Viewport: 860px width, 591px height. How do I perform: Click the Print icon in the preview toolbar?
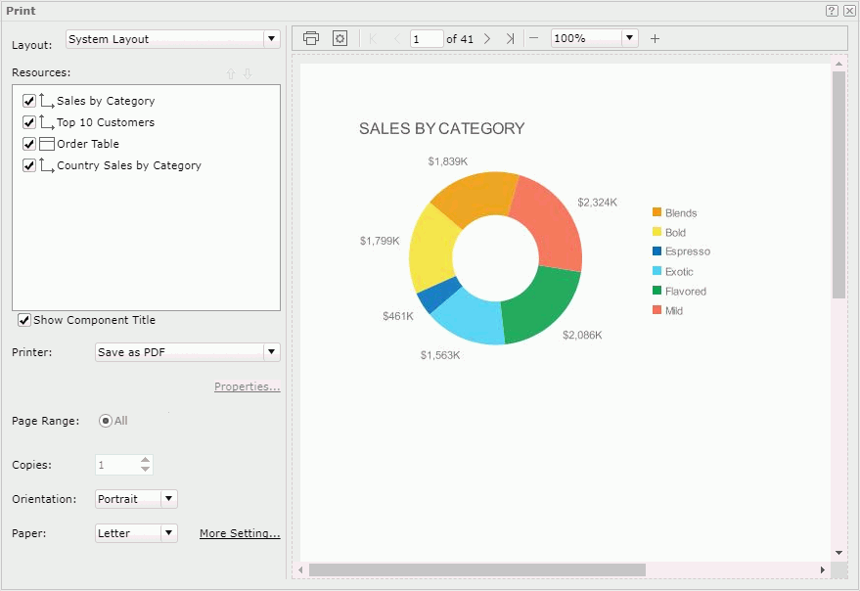[x=311, y=38]
